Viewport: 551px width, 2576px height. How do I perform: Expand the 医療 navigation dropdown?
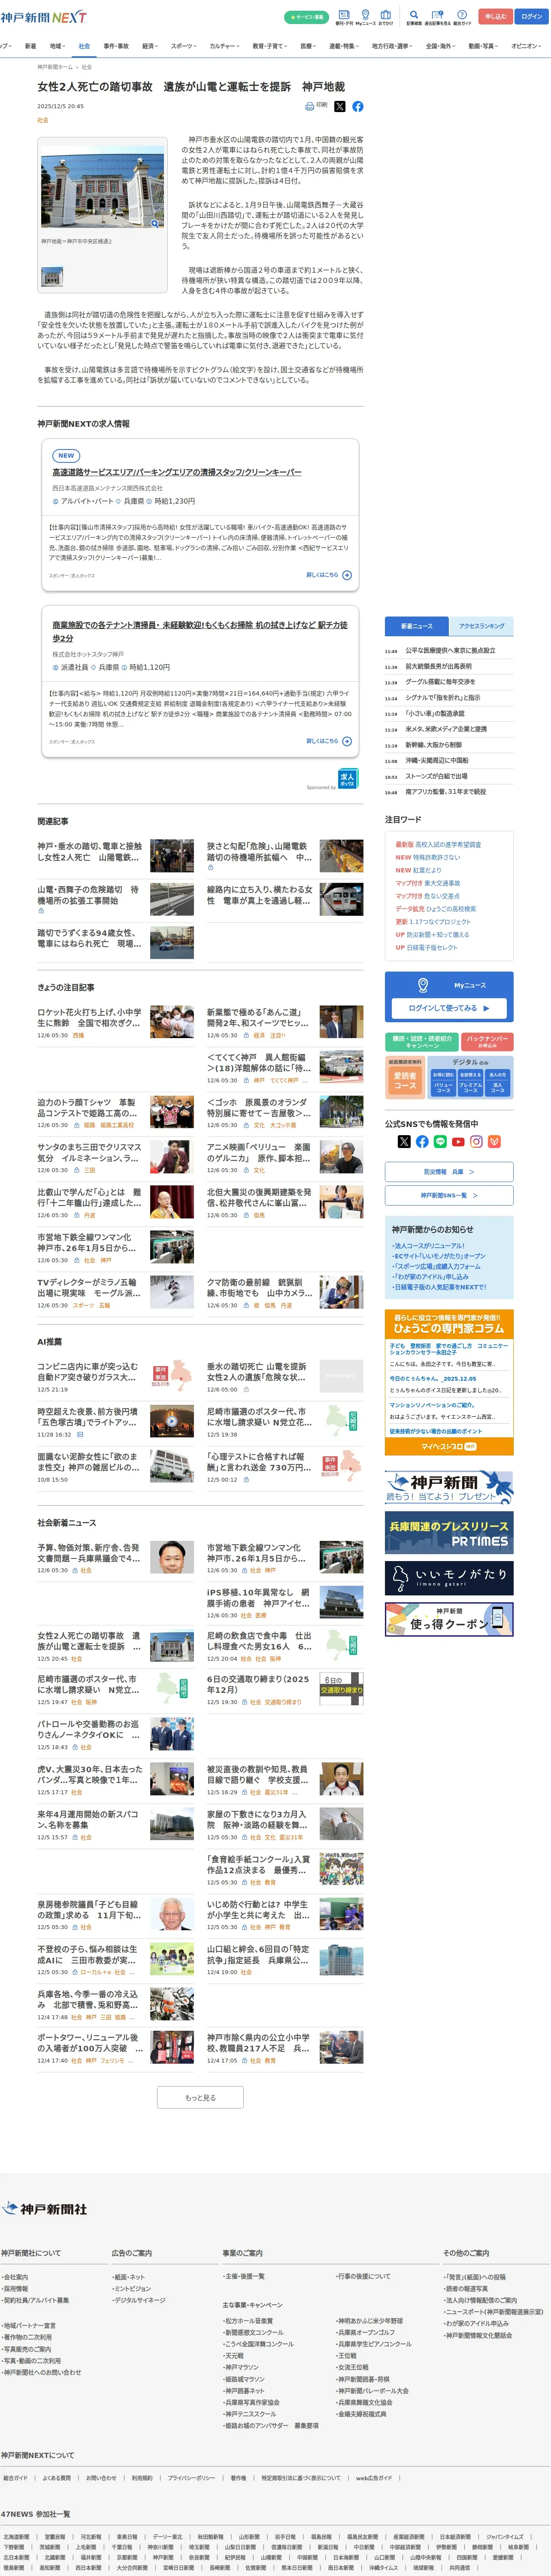click(x=309, y=46)
